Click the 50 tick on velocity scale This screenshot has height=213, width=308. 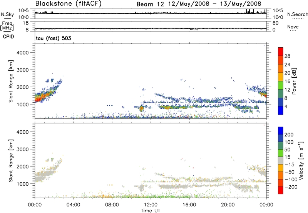coord(287,150)
